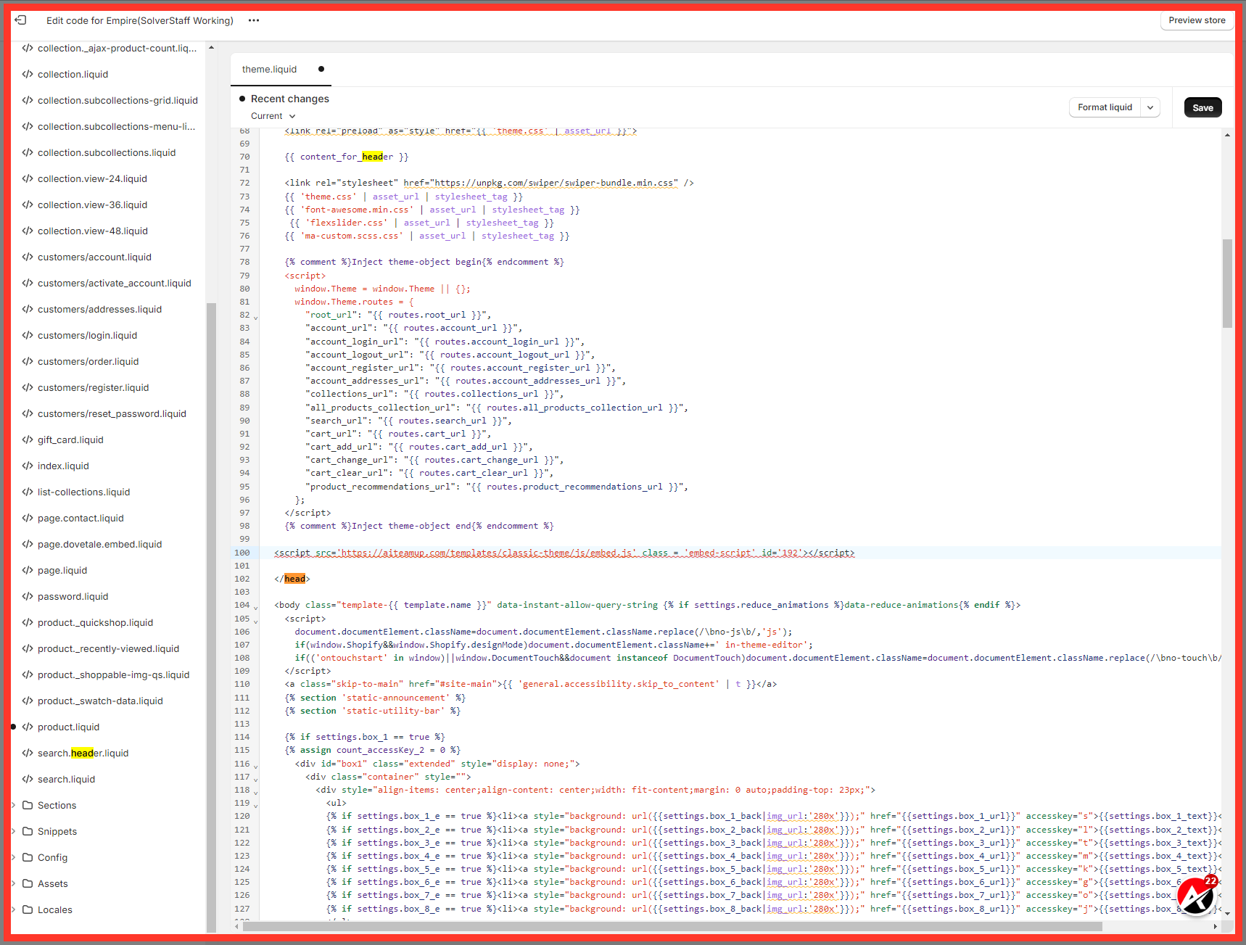Fold the body block at line 104
1246x945 pixels.
point(255,607)
